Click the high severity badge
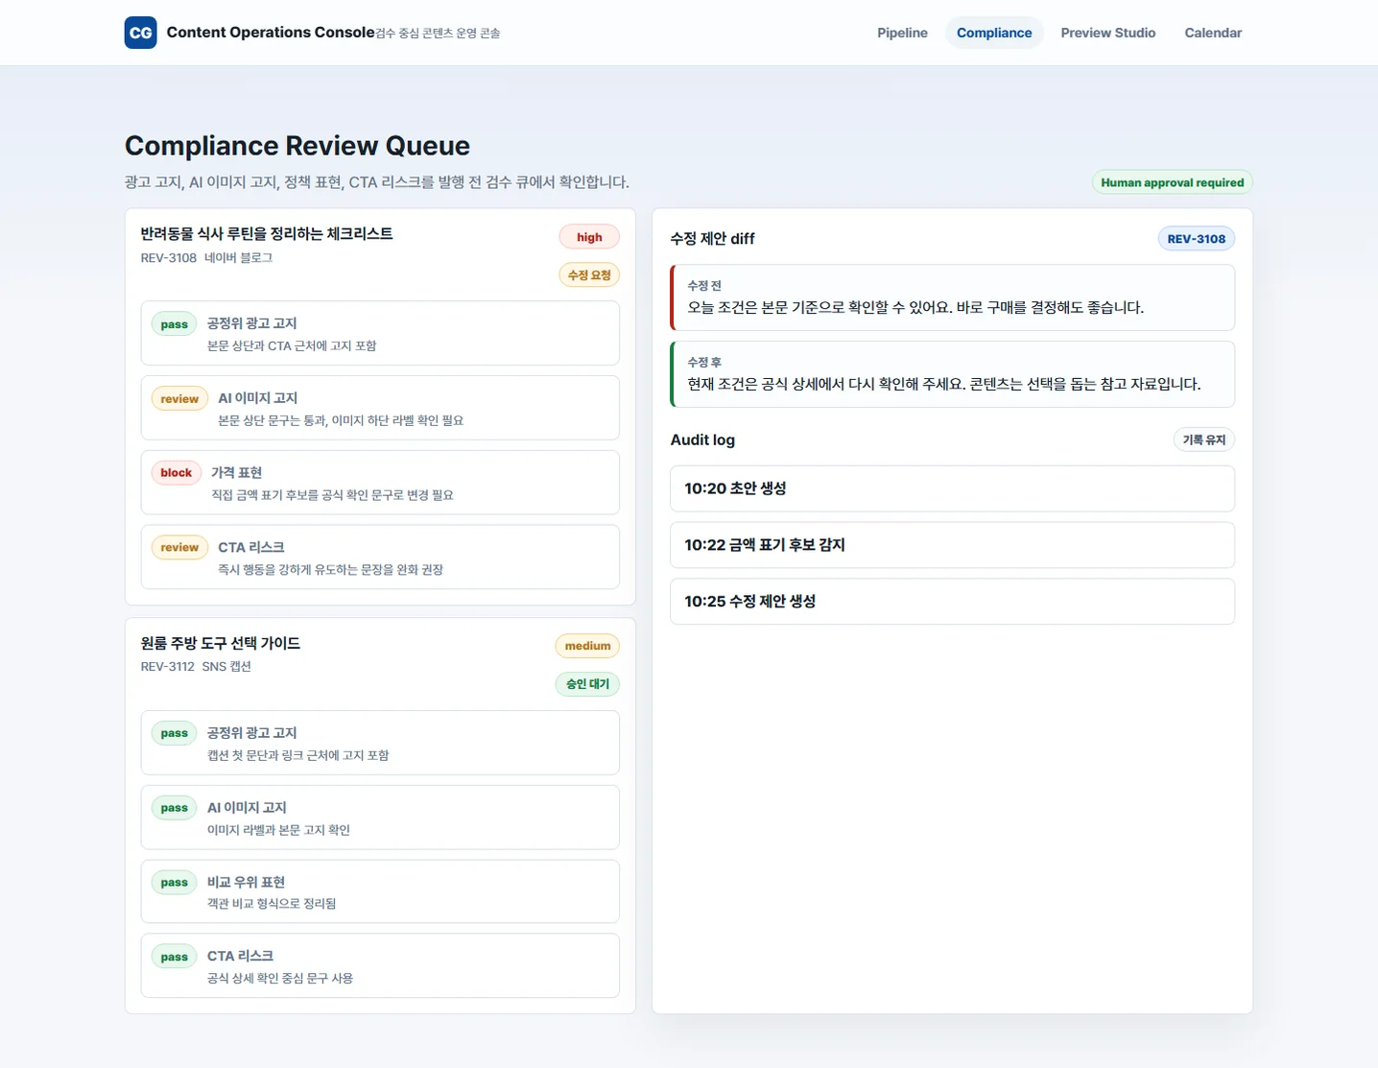Viewport: 1378px width, 1068px height. [x=589, y=237]
